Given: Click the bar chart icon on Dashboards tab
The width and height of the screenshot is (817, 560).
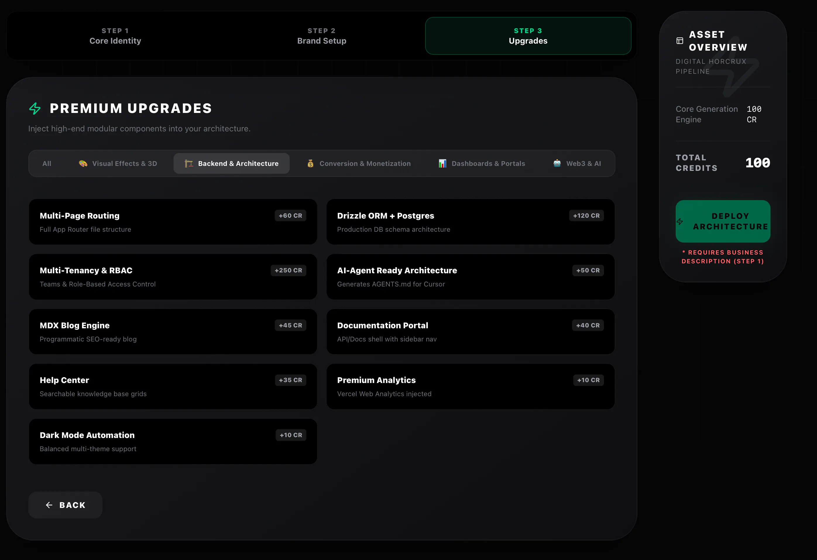Looking at the screenshot, I should coord(442,164).
